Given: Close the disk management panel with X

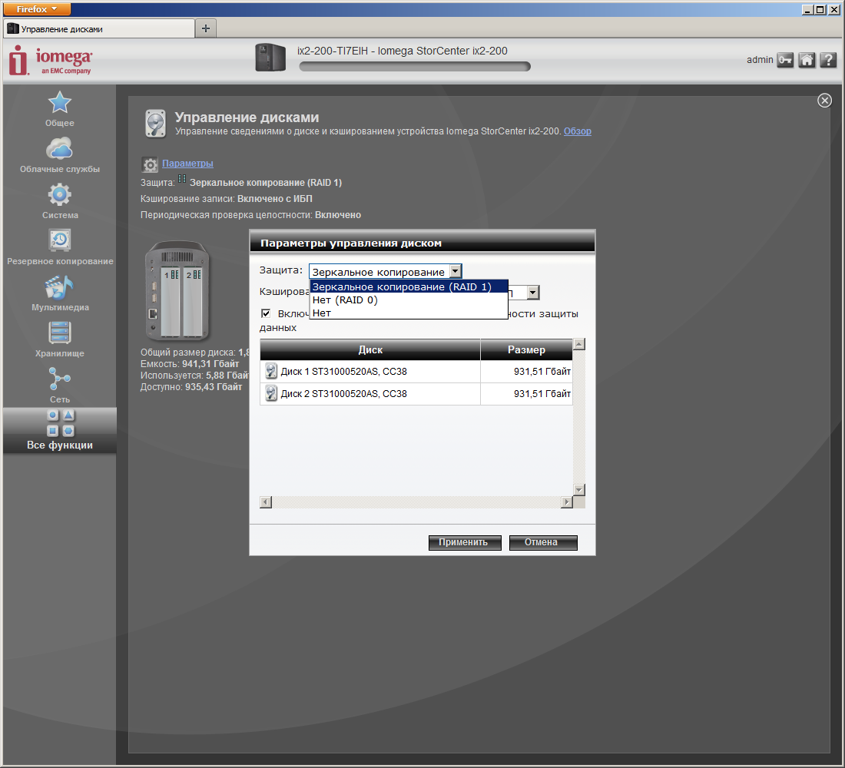Looking at the screenshot, I should point(824,101).
